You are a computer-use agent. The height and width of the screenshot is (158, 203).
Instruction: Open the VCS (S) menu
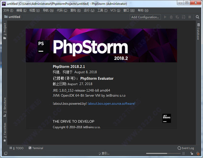(115, 10)
